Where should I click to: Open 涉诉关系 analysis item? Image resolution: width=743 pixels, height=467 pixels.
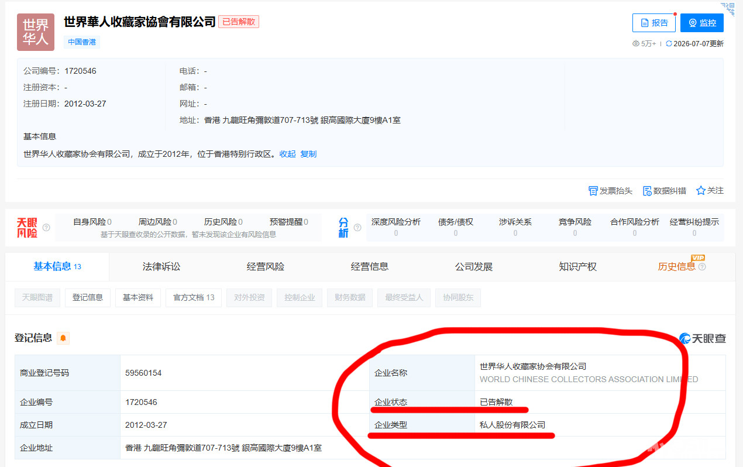[x=515, y=227]
